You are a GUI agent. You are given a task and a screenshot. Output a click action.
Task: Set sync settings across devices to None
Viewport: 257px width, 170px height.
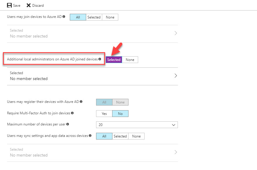point(136,136)
